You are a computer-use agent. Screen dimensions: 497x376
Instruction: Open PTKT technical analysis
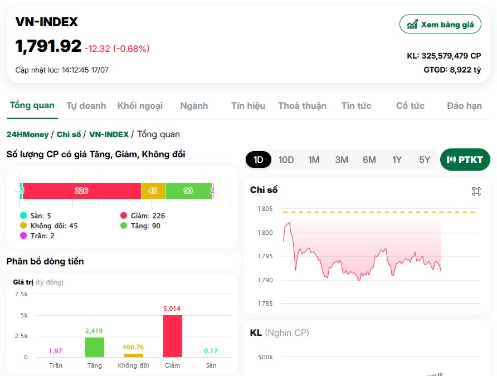tap(465, 160)
